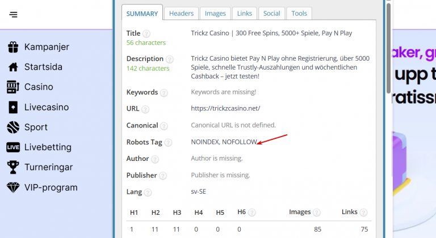Screen dimensions: 436x238
Task: Click the 56 characters title count
Action: coord(146,42)
